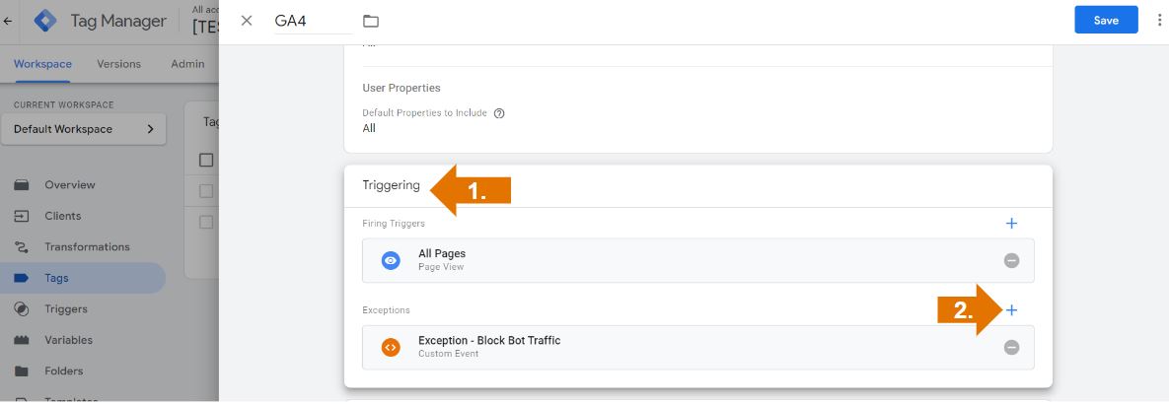Add a firing trigger with the plus icon
1169x404 pixels.
pos(1011,224)
